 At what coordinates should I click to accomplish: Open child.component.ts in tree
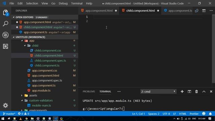point(47,66)
